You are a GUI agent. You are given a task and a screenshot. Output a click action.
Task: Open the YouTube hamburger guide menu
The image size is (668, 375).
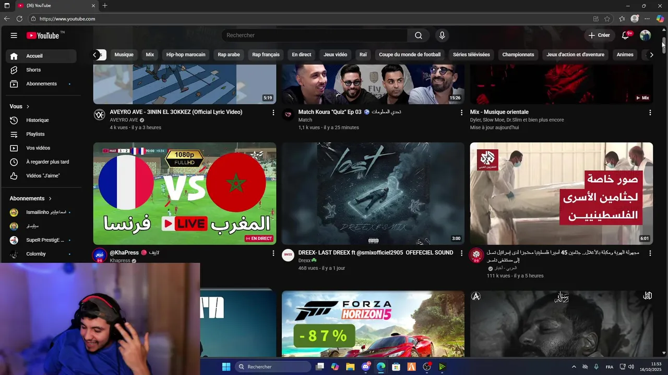pyautogui.click(x=14, y=35)
